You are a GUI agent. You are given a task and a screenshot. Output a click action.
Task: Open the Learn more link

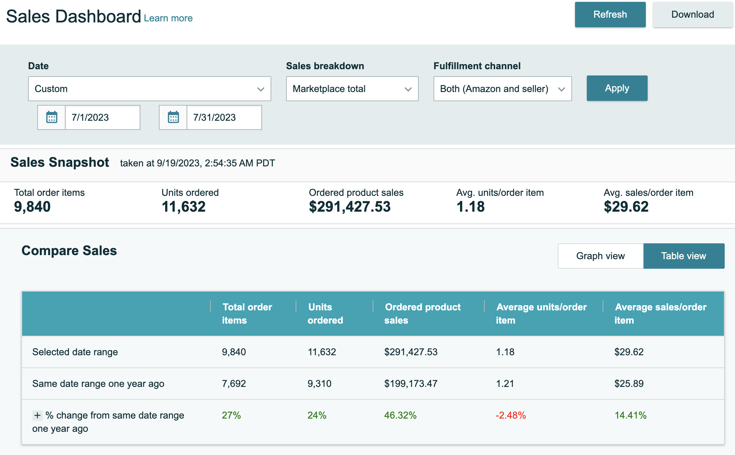pyautogui.click(x=168, y=18)
